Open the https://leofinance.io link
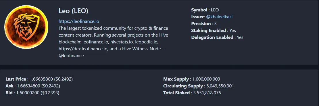319x106 pixels. click(79, 21)
